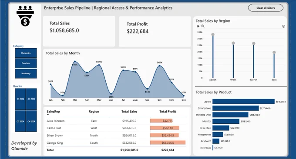Viewport: 296px width, 159px height.
Task: Click the $195,470.0 total sales cell
Action: click(129, 121)
